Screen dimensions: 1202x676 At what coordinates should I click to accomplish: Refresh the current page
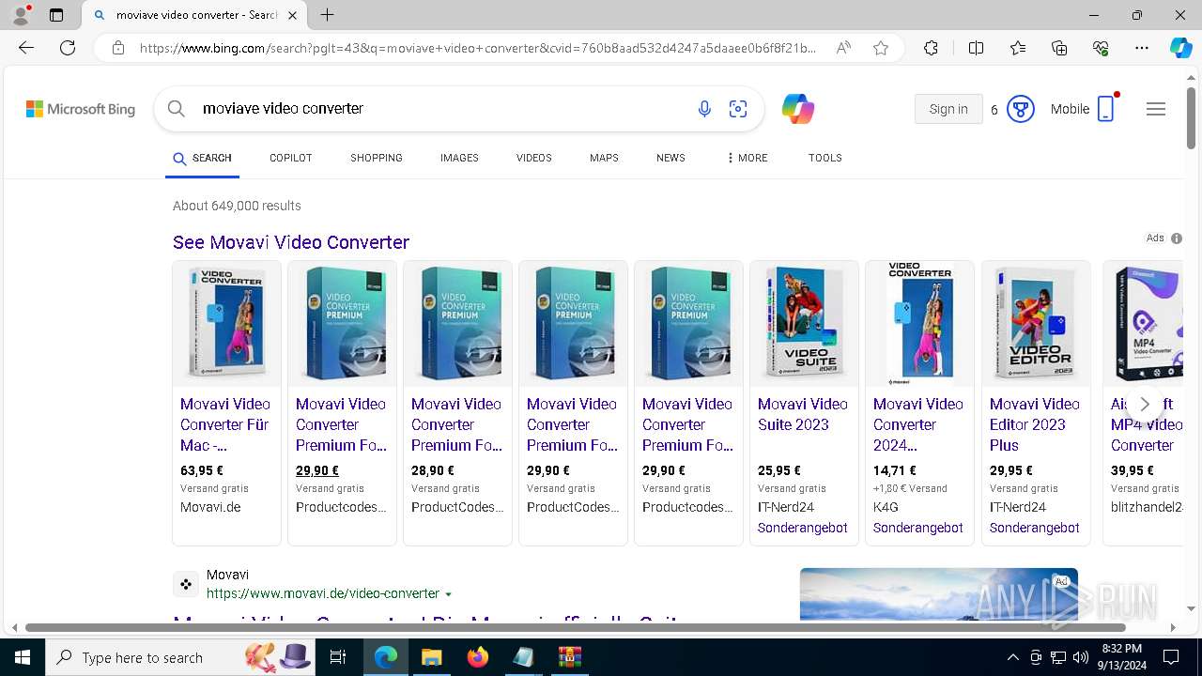click(68, 48)
